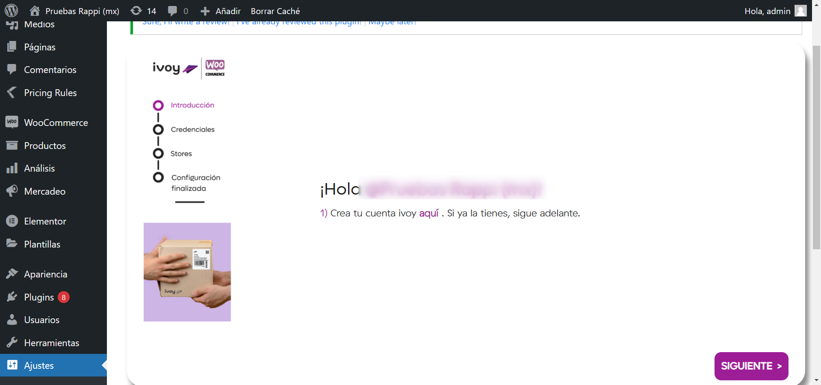Click the Ajustes settings icon
This screenshot has width=821, height=385.
pos(12,365)
